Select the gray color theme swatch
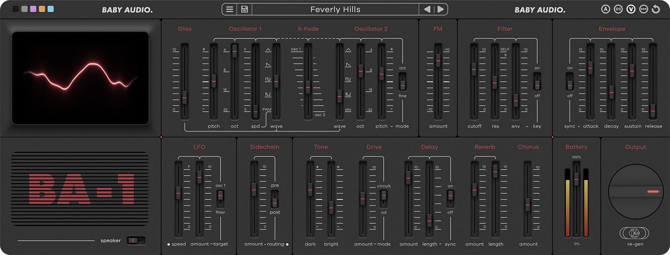This screenshot has width=670, height=255. coord(25,9)
